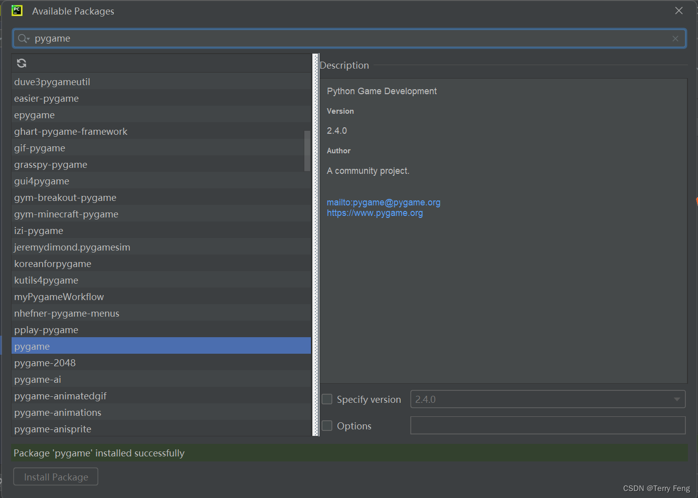Select myPygameWorkflow package
The image size is (698, 498).
pos(161,297)
